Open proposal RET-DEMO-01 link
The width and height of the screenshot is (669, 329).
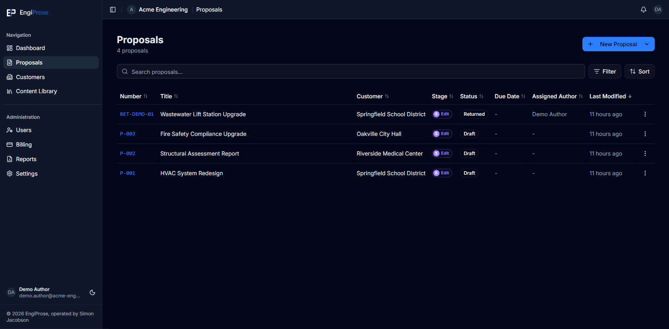point(137,114)
